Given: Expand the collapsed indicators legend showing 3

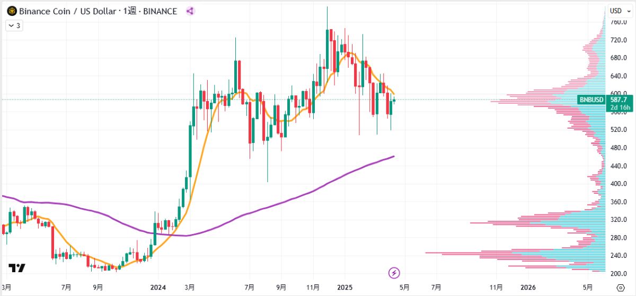Looking at the screenshot, I should click(x=14, y=25).
